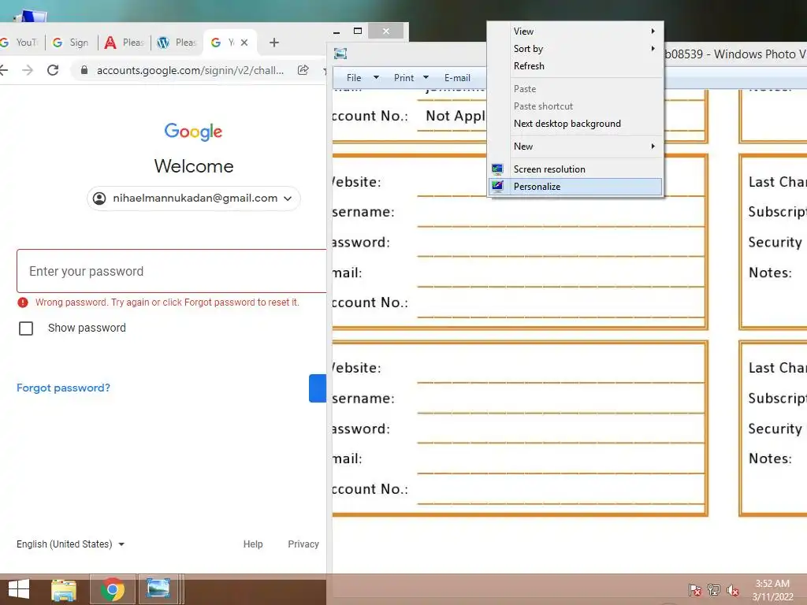Click the Chrome address bar URL
The image size is (807, 605).
click(x=190, y=70)
